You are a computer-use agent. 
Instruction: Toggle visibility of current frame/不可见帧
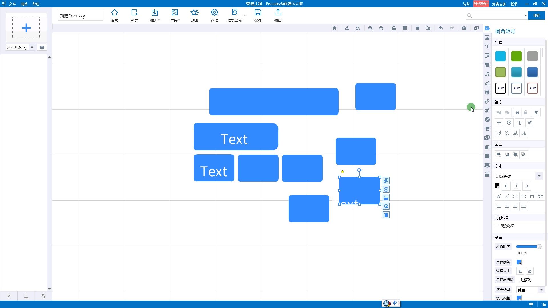pos(20,47)
